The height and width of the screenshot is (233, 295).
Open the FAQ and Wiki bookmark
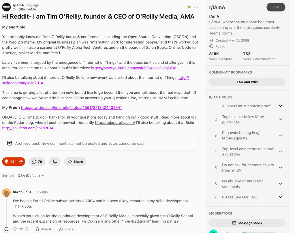[247, 82]
